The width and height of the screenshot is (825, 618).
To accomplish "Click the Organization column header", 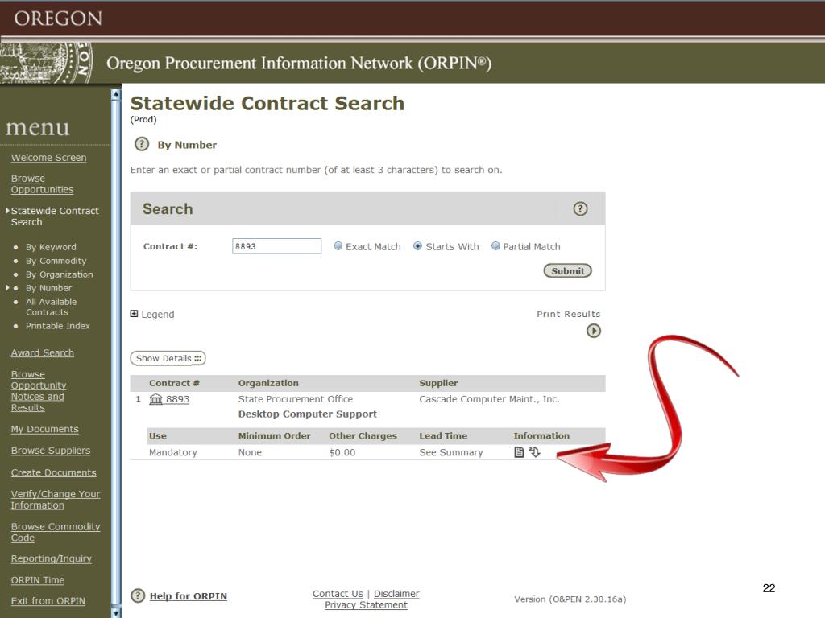I will tap(268, 383).
